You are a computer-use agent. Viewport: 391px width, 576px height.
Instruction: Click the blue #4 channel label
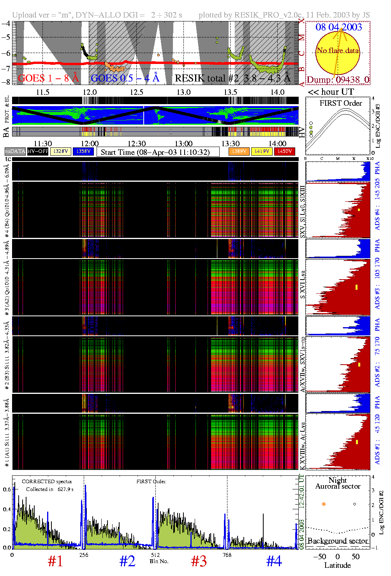point(274,561)
